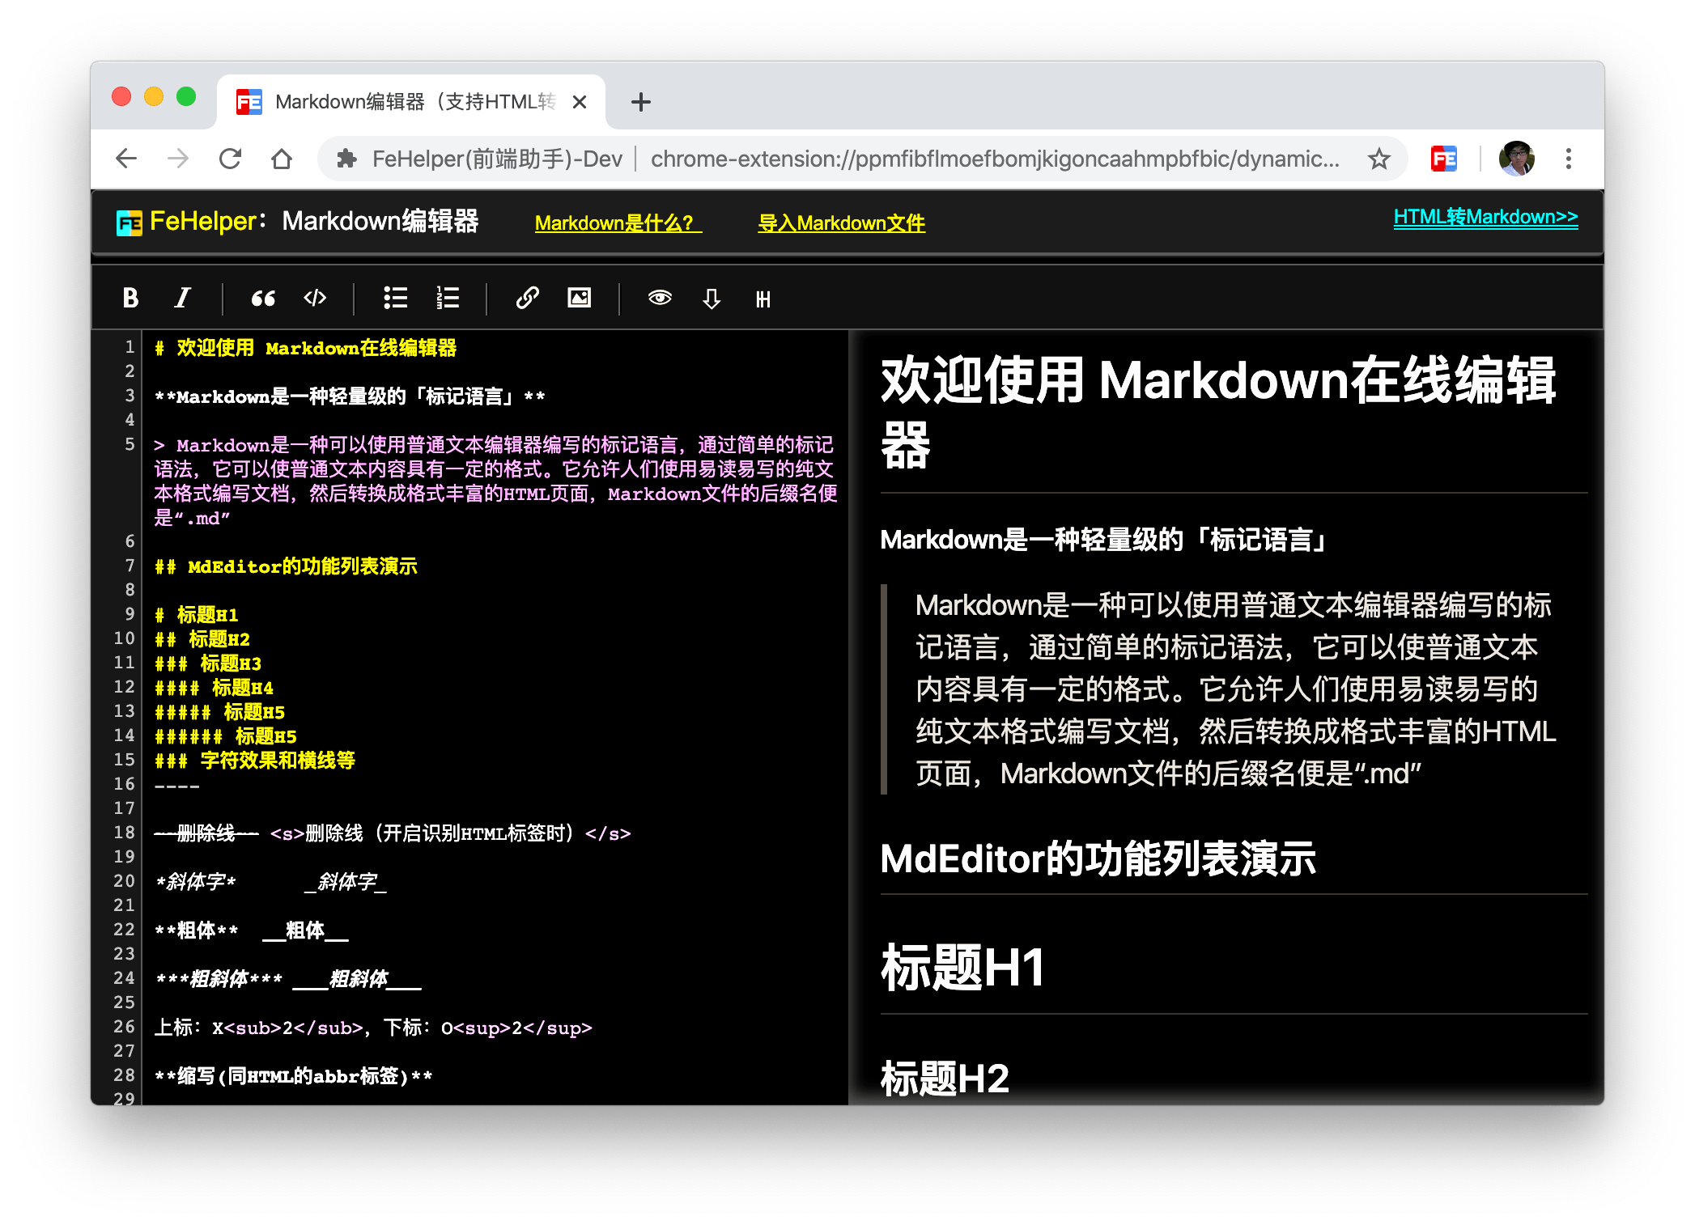1695x1225 pixels.
Task: Insert a code block with the code icon
Action: (315, 299)
